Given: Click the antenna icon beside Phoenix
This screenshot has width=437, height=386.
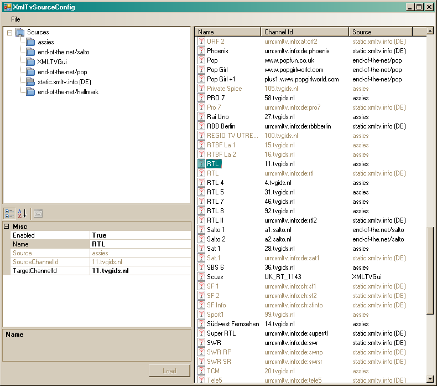Looking at the screenshot, I should (x=201, y=51).
